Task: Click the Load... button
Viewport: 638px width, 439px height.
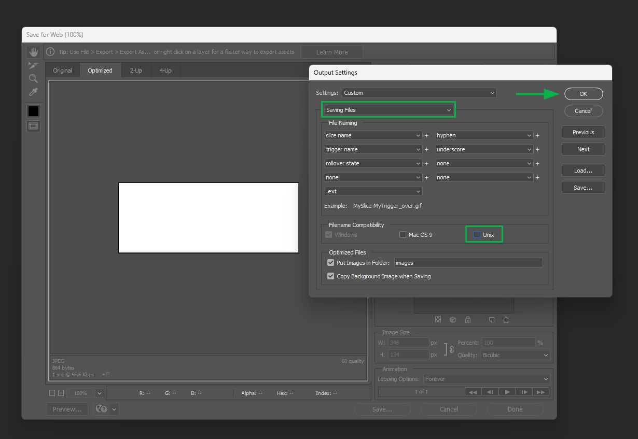Action: 584,171
